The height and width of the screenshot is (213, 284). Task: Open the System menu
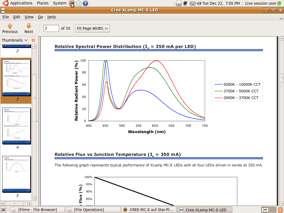pyautogui.click(x=60, y=3)
